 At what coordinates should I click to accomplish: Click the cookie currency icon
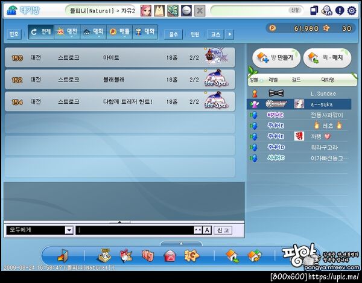(326, 28)
